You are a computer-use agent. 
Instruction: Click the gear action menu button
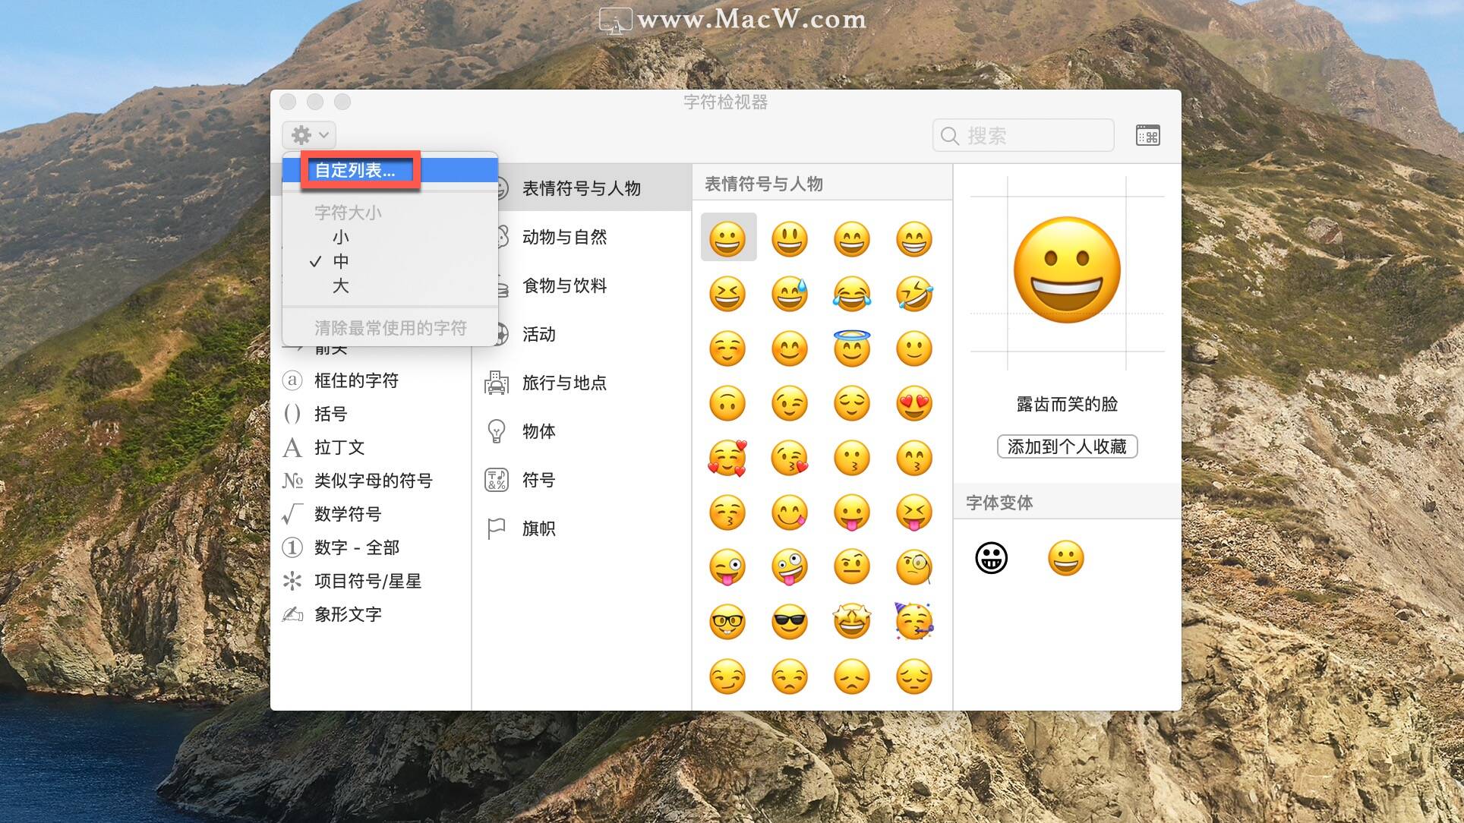(309, 135)
